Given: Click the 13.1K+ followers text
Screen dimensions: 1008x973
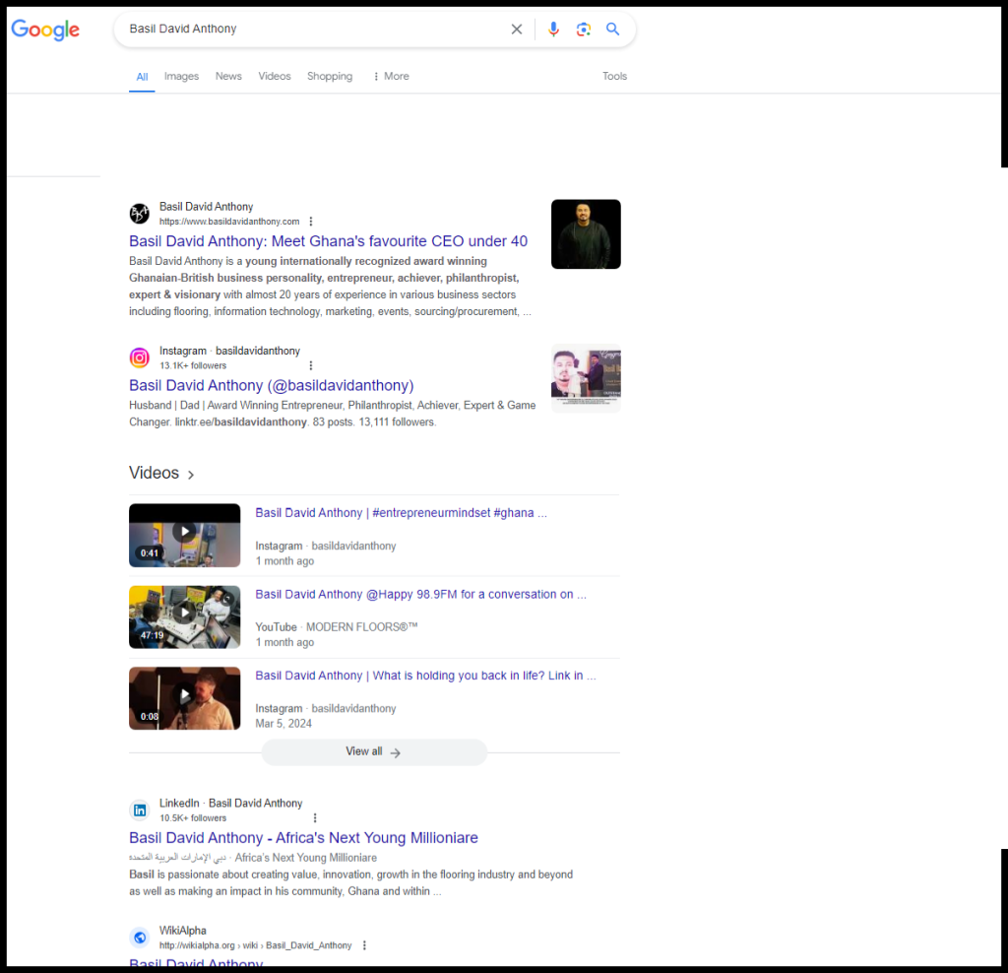Looking at the screenshot, I should 193,365.
